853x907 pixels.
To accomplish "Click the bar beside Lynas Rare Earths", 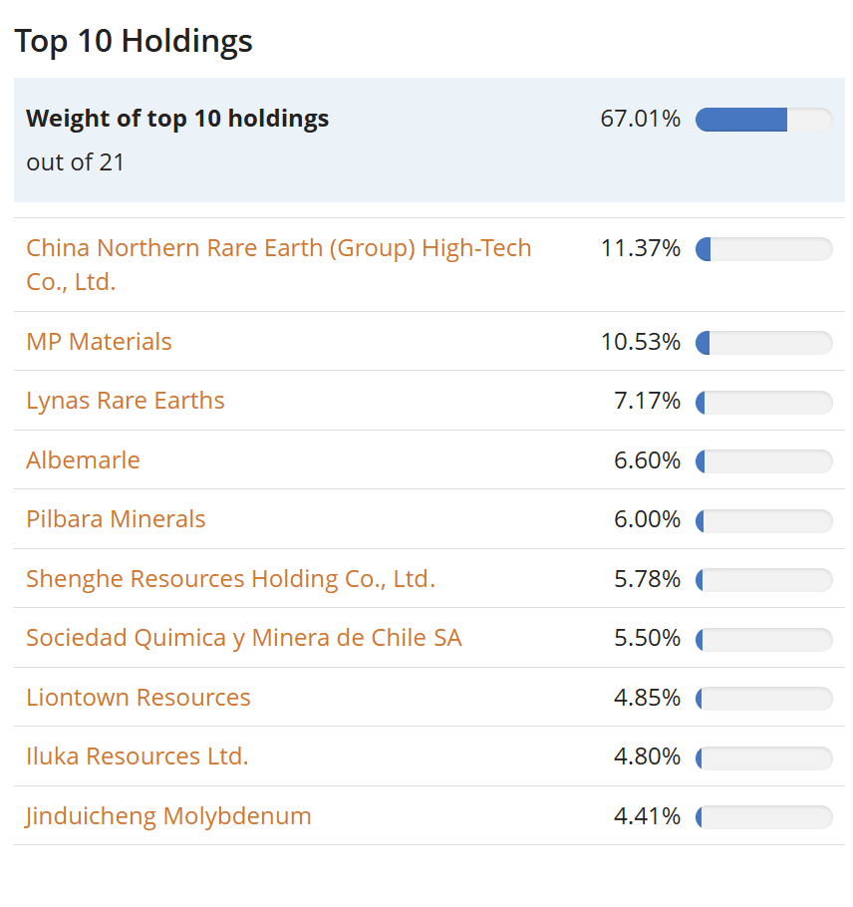I will pos(765,402).
